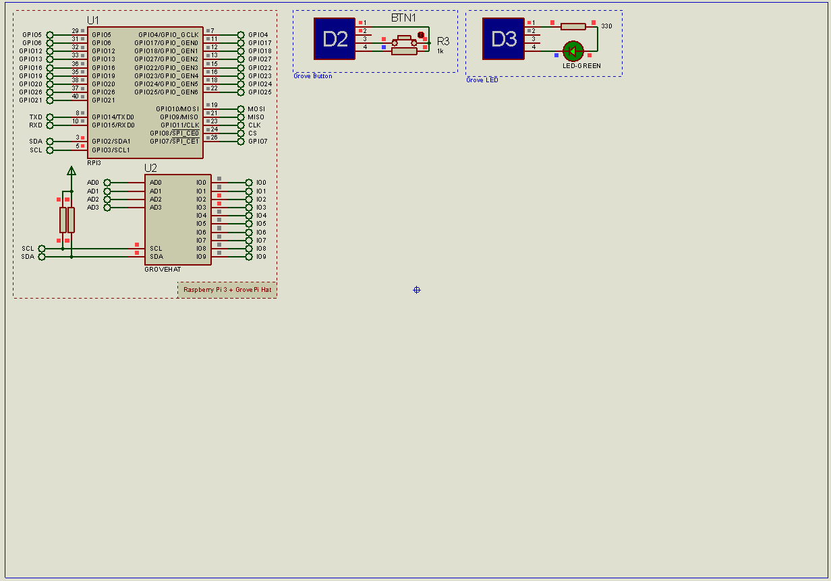Click the Raspberry Pi 3 + Grove Pi Hat annotation
The width and height of the screenshot is (831, 581).
pyautogui.click(x=227, y=290)
